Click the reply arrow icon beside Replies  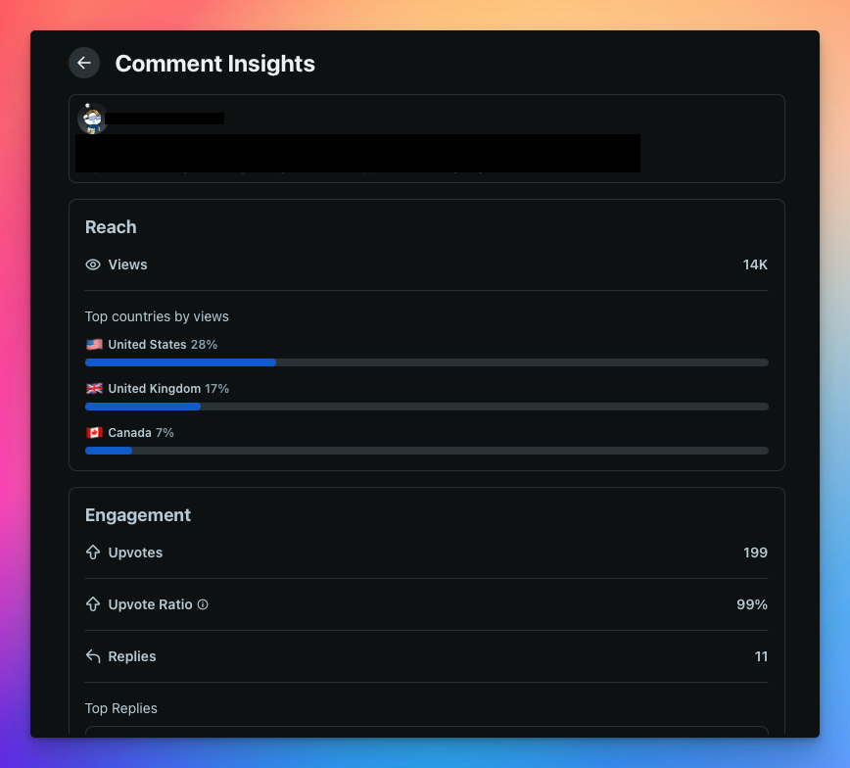[x=93, y=656]
